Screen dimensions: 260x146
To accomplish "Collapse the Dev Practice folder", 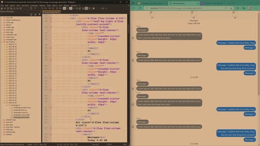I will click(2, 42).
